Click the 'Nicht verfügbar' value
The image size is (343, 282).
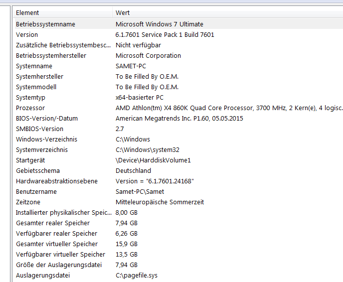pyautogui.click(x=138, y=45)
